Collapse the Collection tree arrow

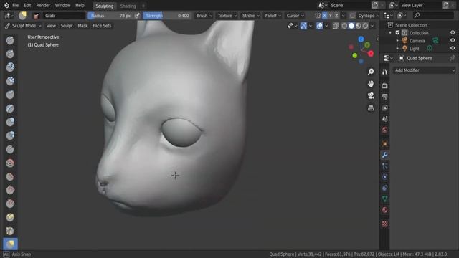click(390, 33)
